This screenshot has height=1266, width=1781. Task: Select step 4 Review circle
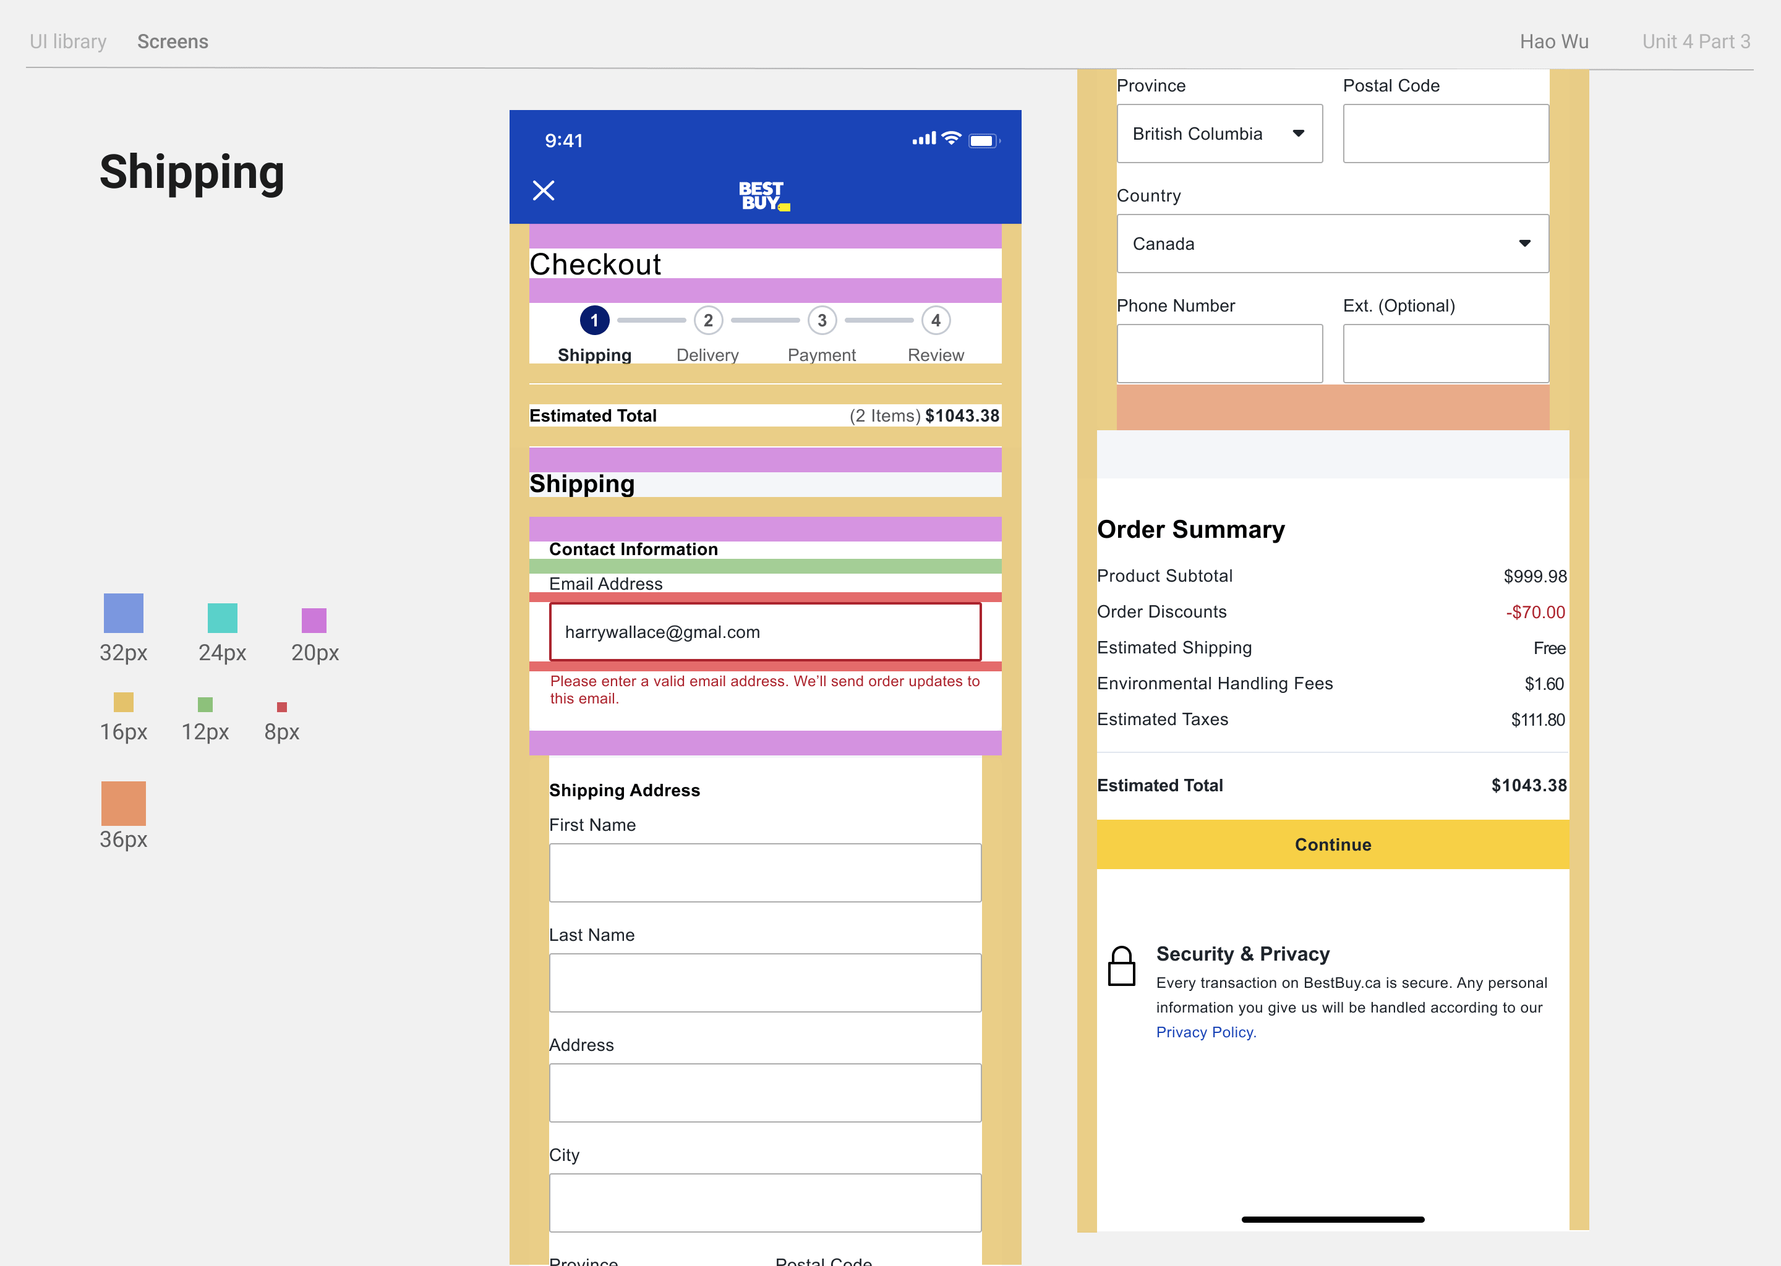[x=936, y=320]
